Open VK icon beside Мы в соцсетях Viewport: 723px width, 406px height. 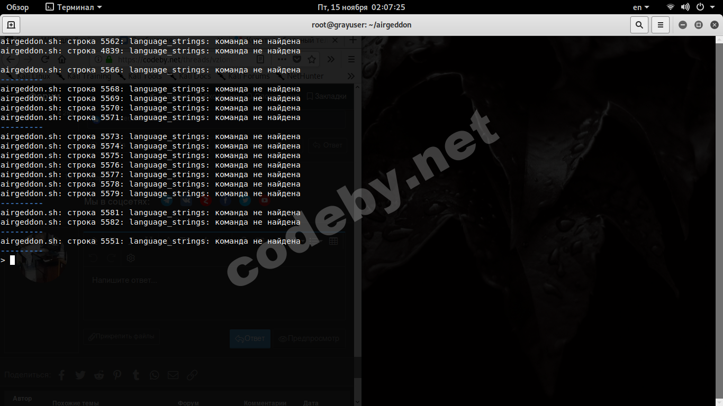pos(186,201)
